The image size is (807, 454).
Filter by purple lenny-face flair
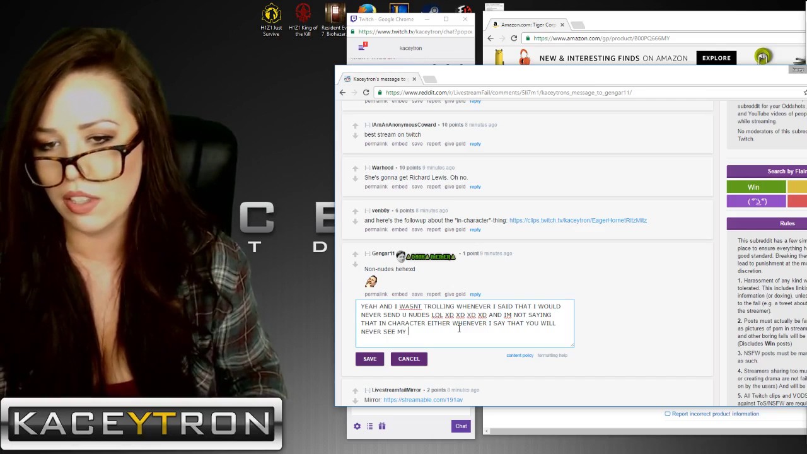point(756,202)
